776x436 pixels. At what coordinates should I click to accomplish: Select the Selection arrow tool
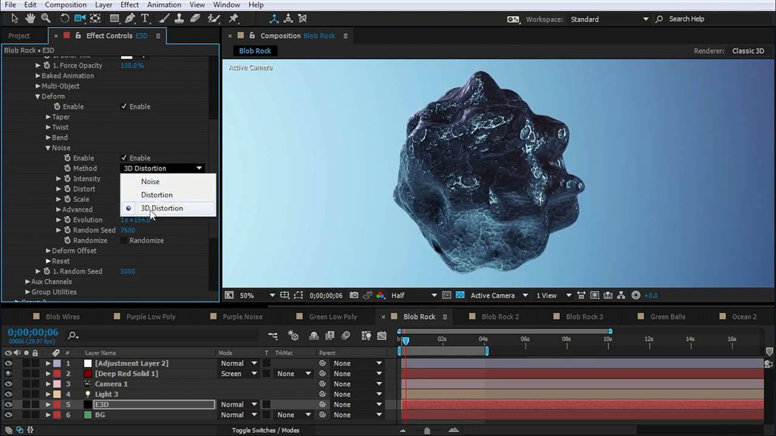point(15,19)
